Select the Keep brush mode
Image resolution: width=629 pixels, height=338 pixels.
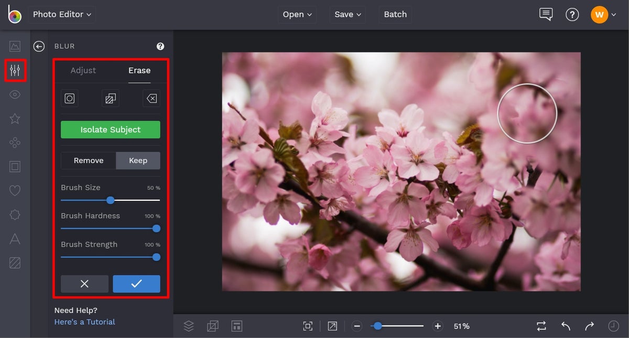point(138,160)
